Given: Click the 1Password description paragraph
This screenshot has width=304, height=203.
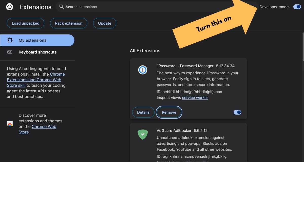Looking at the screenshot, I should (198, 79).
